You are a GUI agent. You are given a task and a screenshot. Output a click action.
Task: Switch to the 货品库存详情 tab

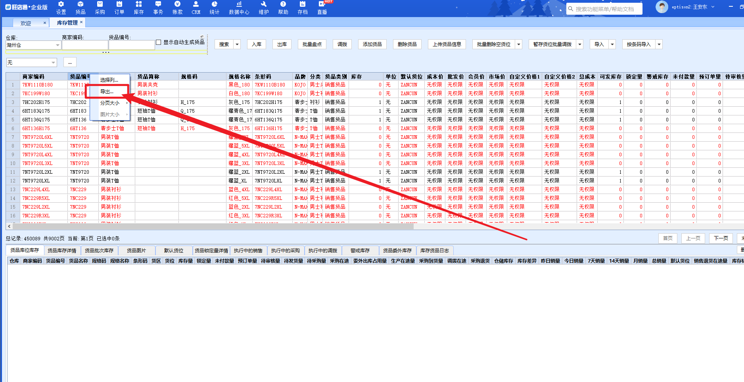coord(62,251)
